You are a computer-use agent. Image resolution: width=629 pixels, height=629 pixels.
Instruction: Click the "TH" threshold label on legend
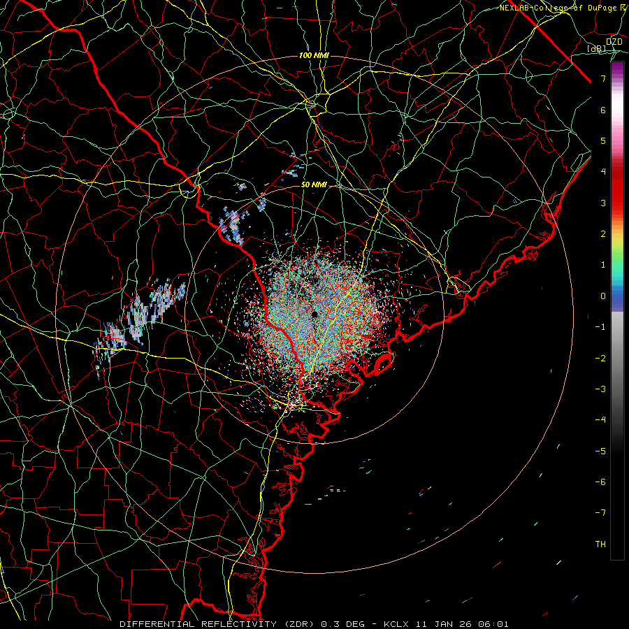[x=600, y=544]
